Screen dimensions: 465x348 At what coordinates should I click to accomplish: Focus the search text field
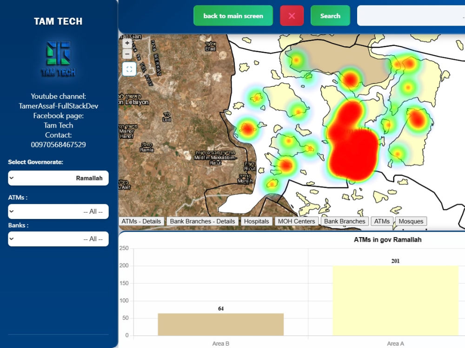(x=411, y=16)
